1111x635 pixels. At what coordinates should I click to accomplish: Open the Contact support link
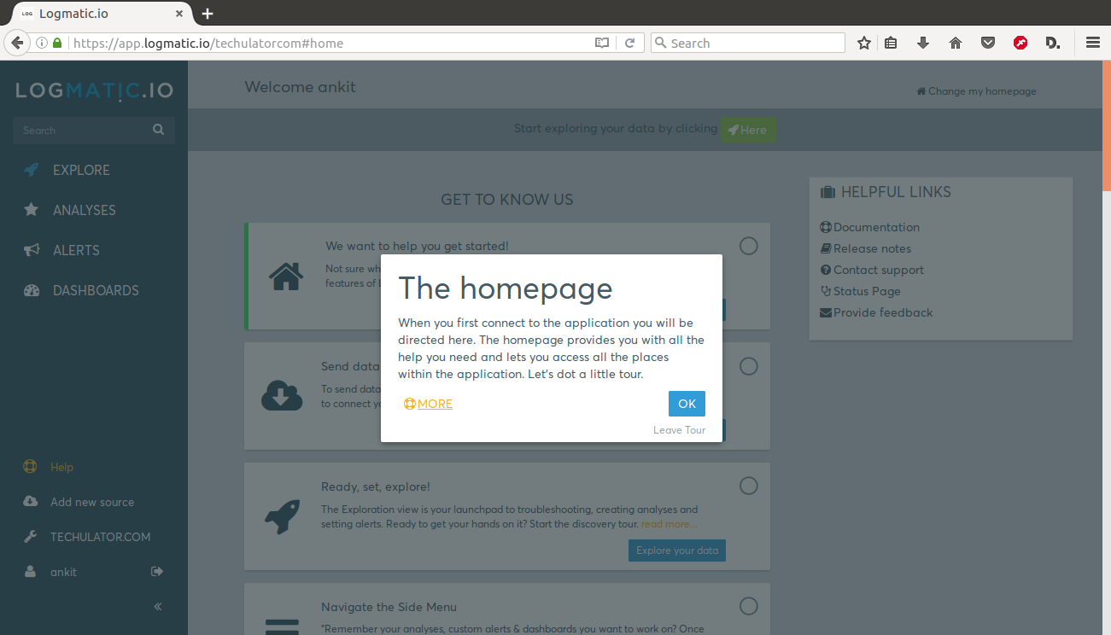pos(872,270)
